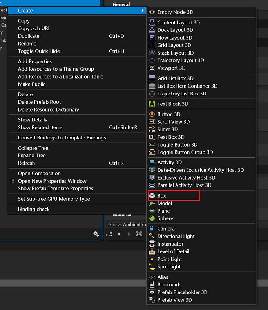Select the Spot Light icon

(152, 266)
